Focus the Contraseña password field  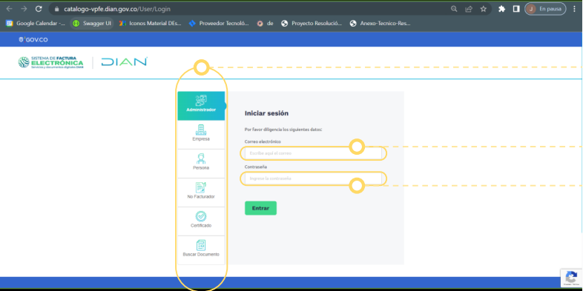tap(313, 178)
